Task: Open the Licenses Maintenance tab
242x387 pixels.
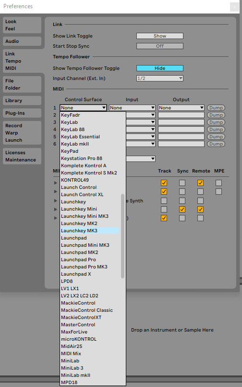Action: point(22,156)
